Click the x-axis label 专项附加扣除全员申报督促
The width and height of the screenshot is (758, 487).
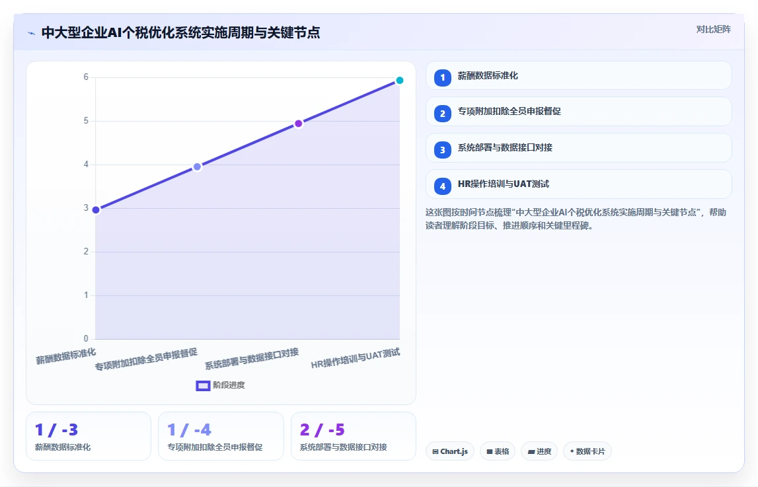pyautogui.click(x=146, y=359)
